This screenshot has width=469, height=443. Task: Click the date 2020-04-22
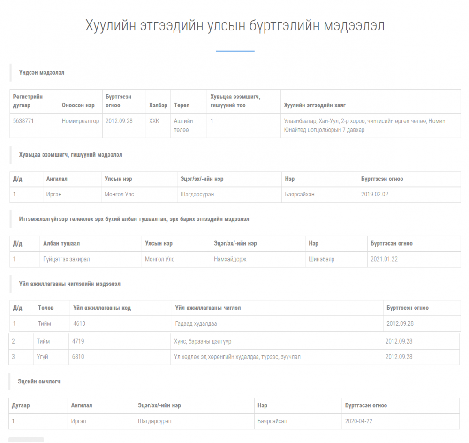click(x=359, y=421)
